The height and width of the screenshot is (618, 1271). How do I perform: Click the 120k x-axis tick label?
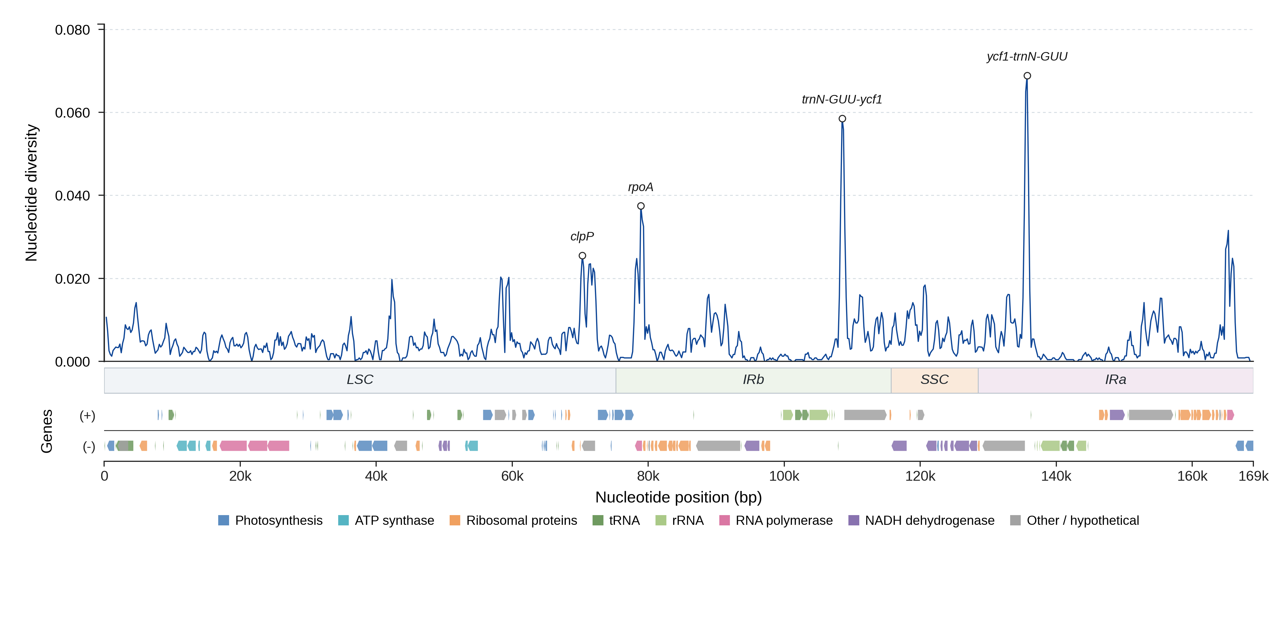[x=920, y=477]
